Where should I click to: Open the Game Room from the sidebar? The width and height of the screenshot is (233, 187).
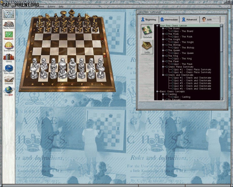(9, 25)
